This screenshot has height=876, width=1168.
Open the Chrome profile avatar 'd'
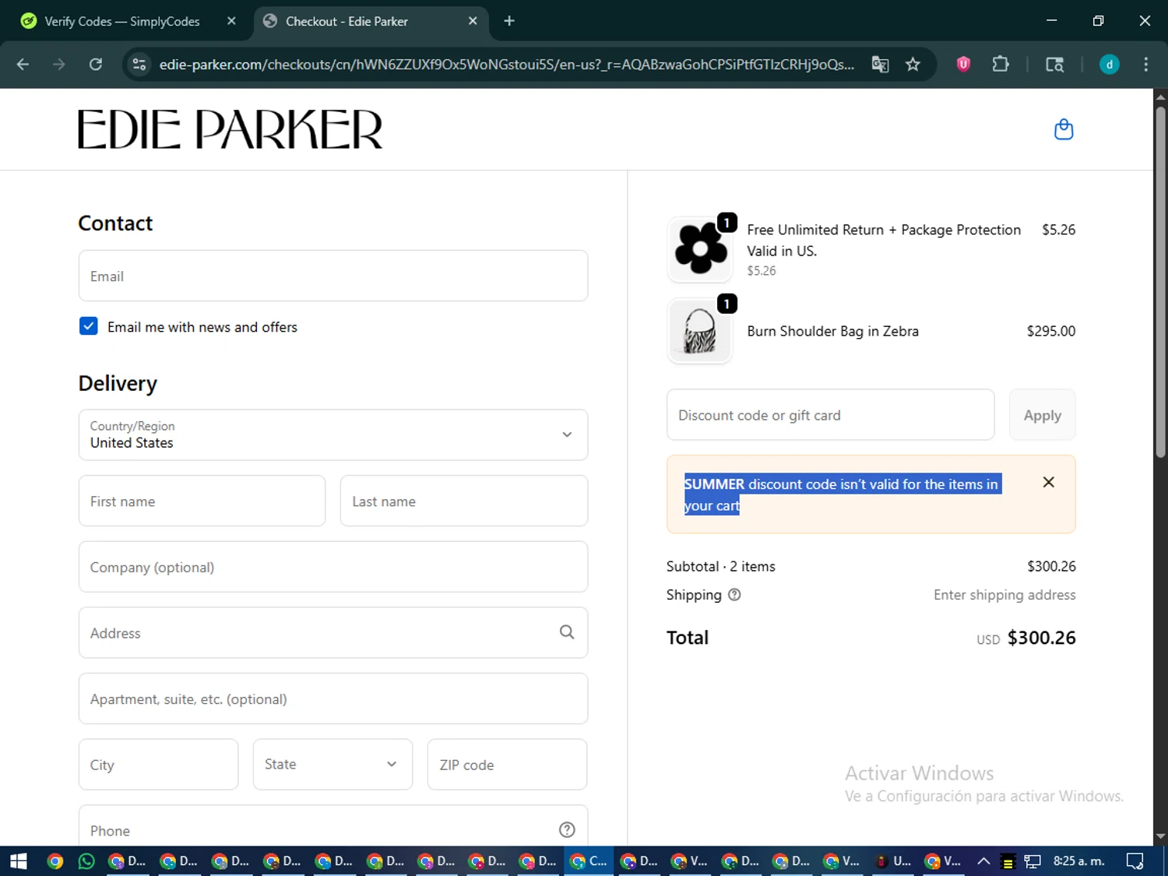1109,65
